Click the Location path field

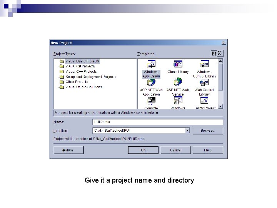(x=139, y=131)
